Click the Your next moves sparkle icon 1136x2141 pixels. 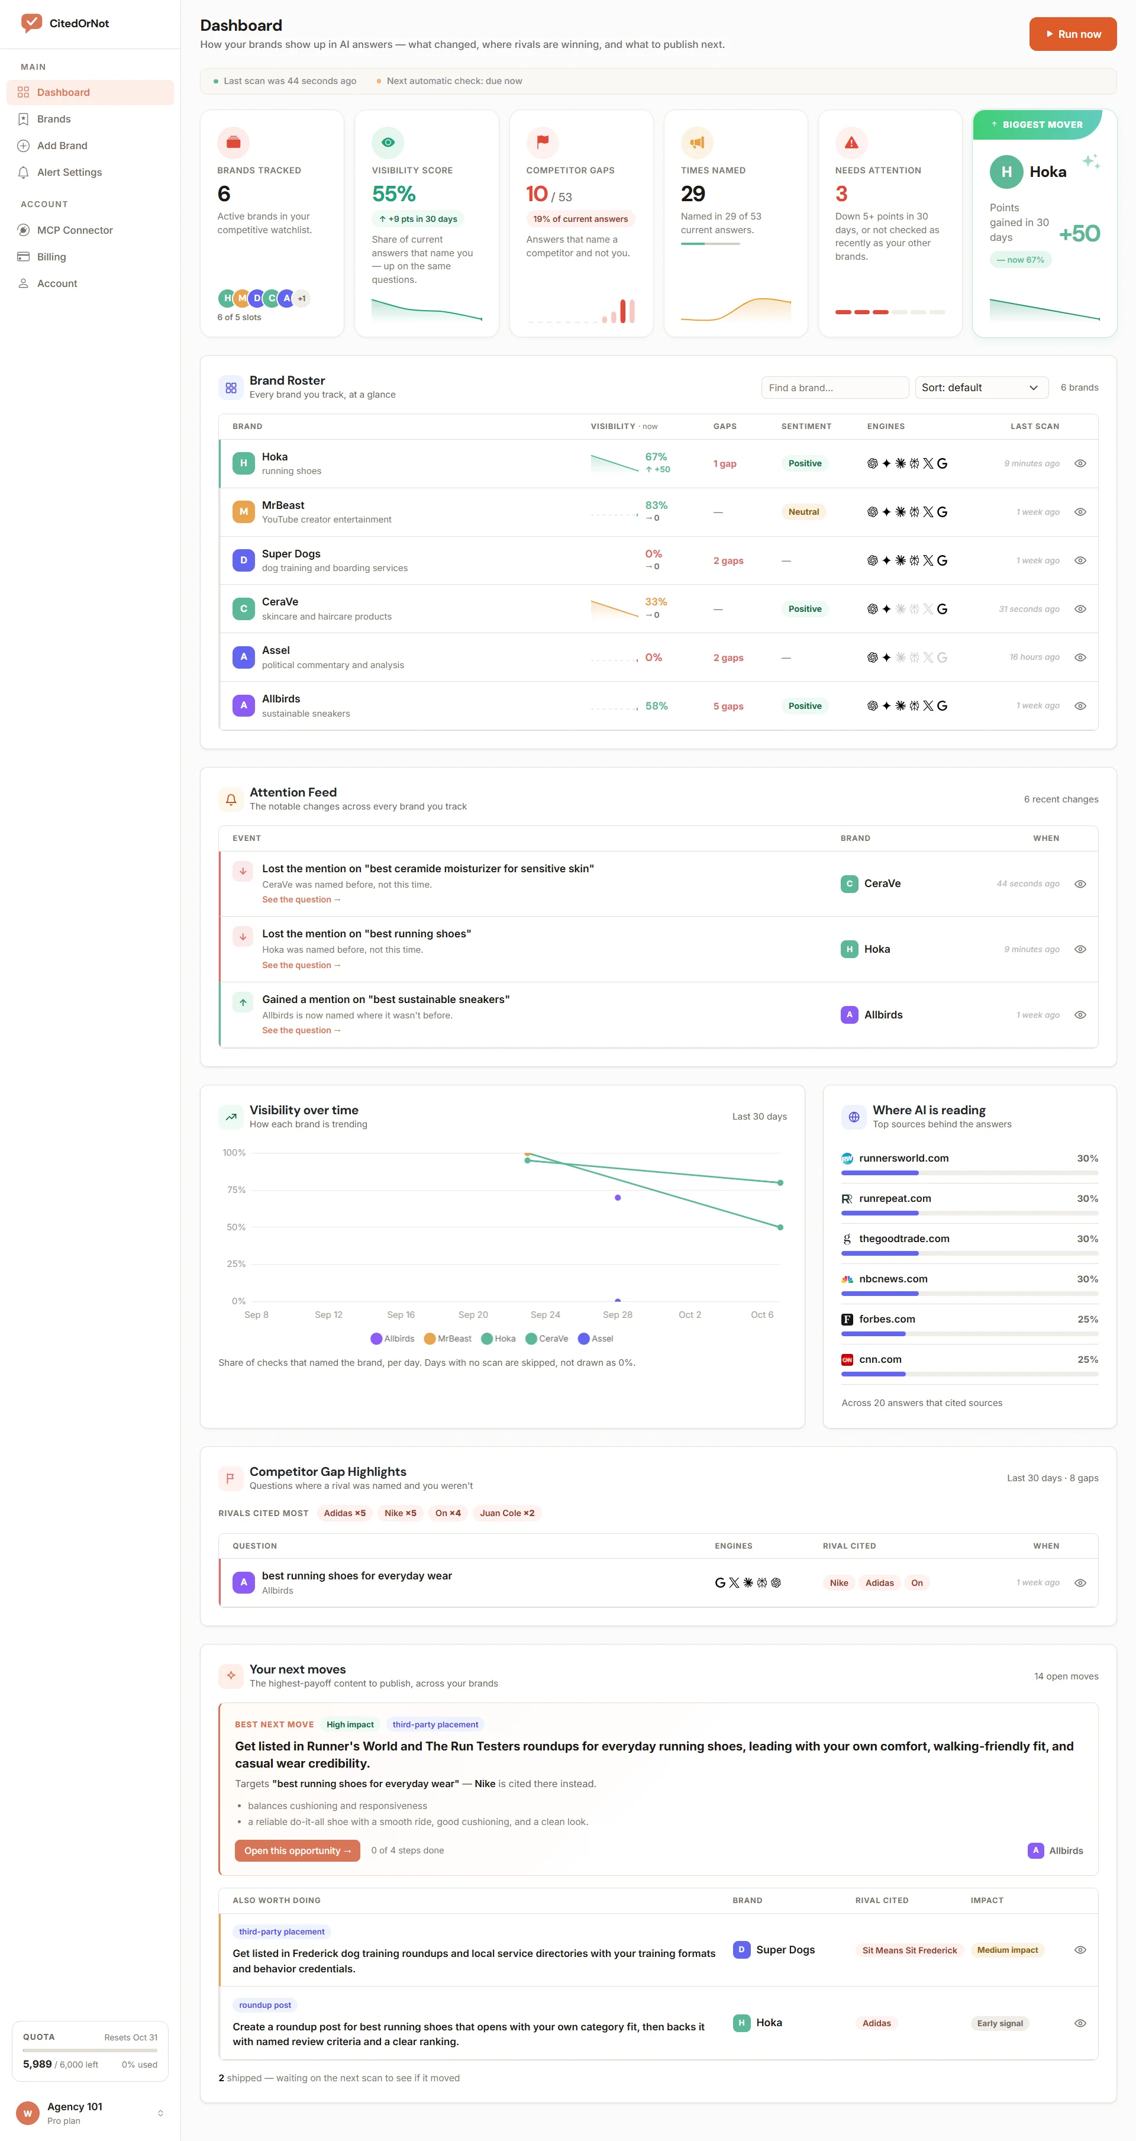(231, 1676)
